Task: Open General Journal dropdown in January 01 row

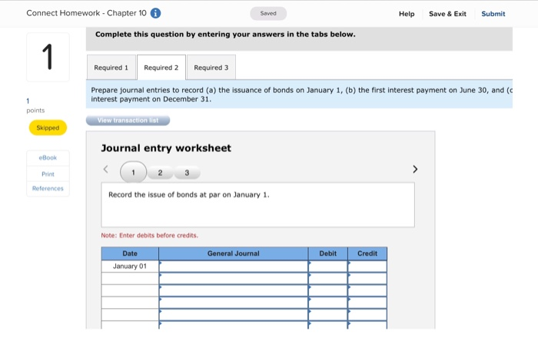Action: [234, 267]
